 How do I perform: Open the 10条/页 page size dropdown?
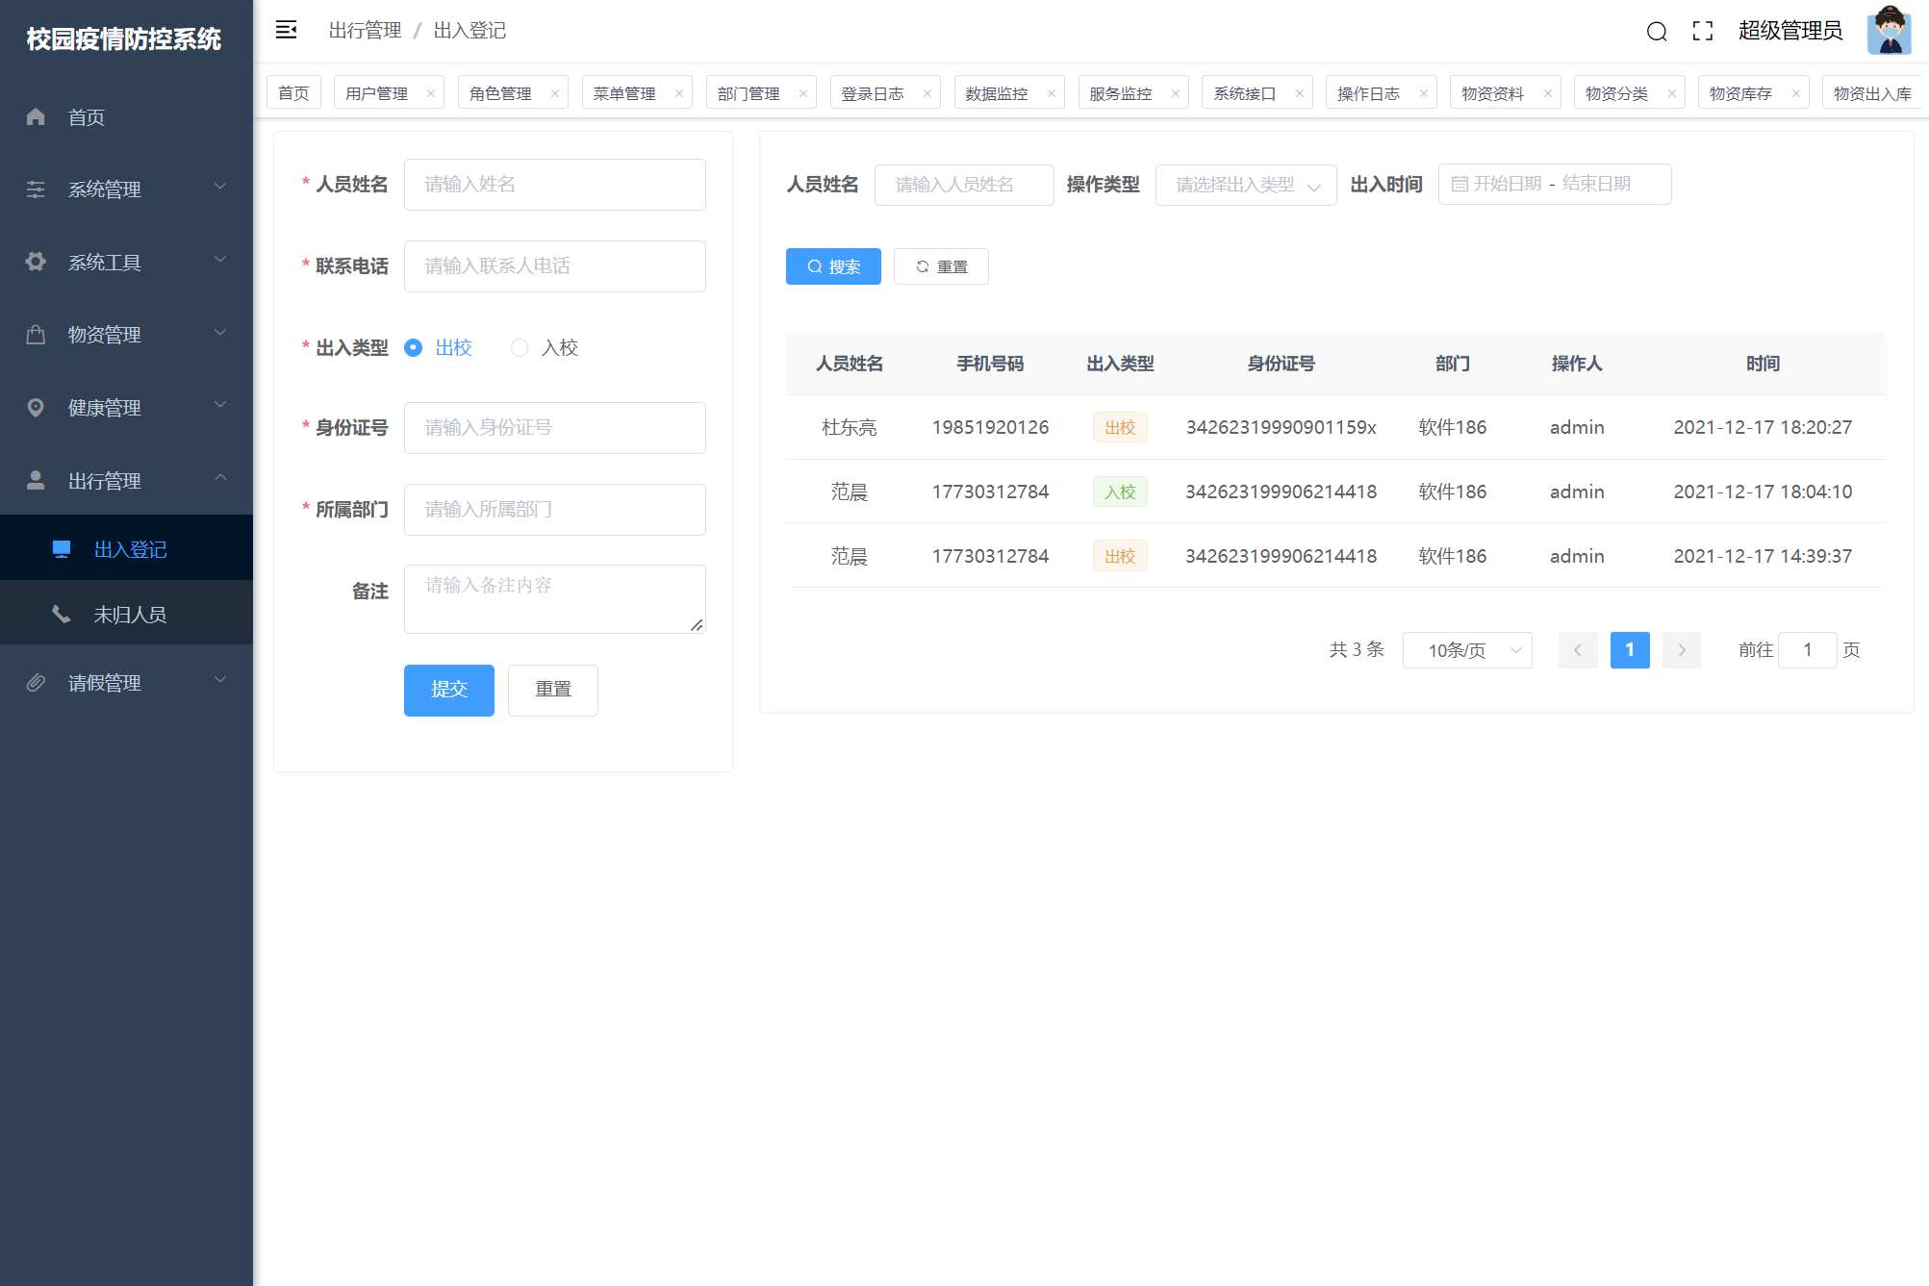[1466, 650]
